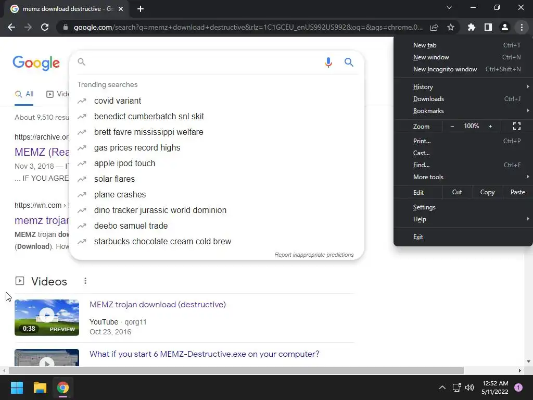The image size is (533, 400).
Task: Open Settings from Chrome menu
Action: click(463, 207)
